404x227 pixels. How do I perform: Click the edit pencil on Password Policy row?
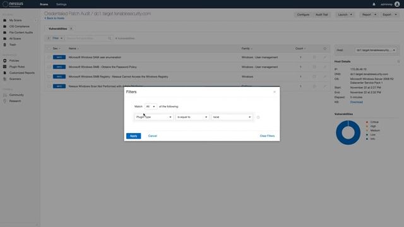(324, 67)
